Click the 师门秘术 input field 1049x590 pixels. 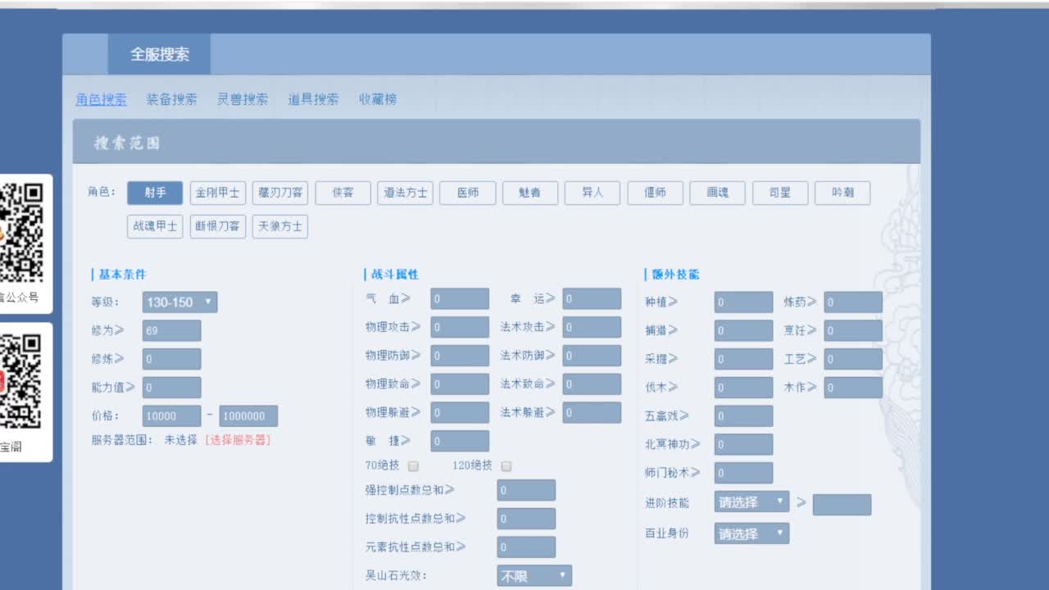coord(743,473)
